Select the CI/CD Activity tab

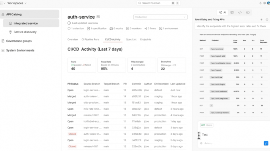pos(113,39)
